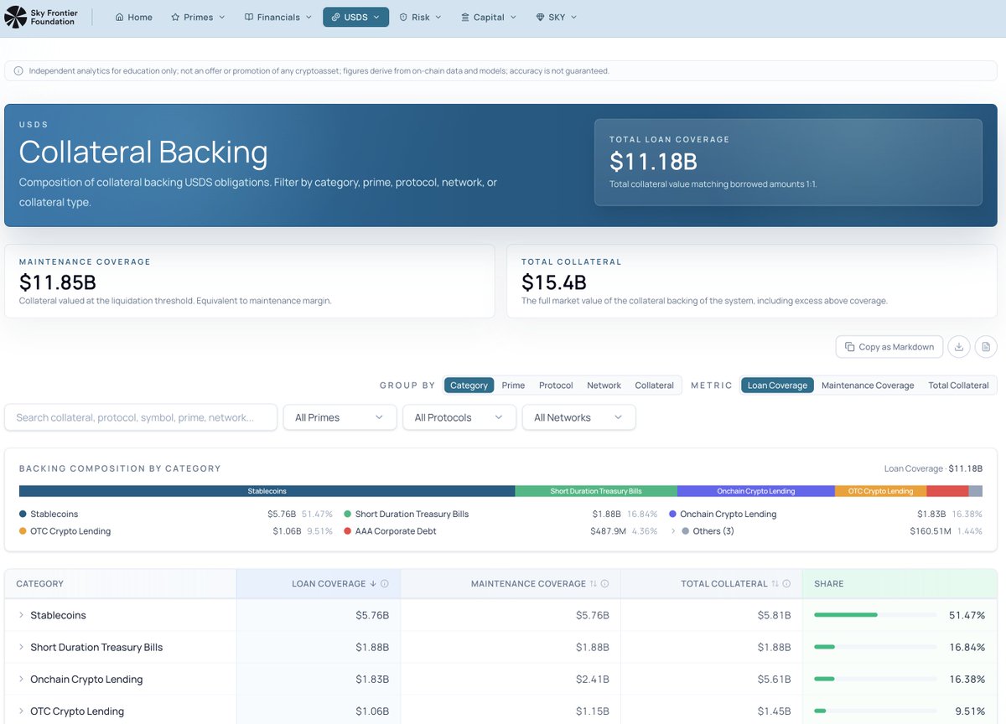Click the Total Collateral $15.4B card
The height and width of the screenshot is (724, 1006).
752,282
